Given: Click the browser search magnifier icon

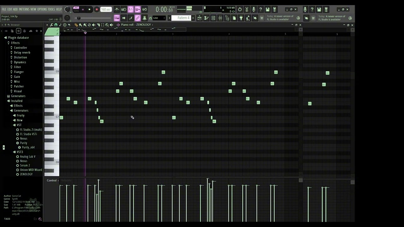Looking at the screenshot, I should [40, 219].
